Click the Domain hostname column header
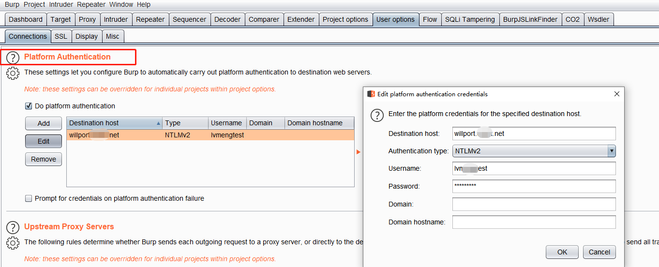The height and width of the screenshot is (267, 659). [x=319, y=123]
